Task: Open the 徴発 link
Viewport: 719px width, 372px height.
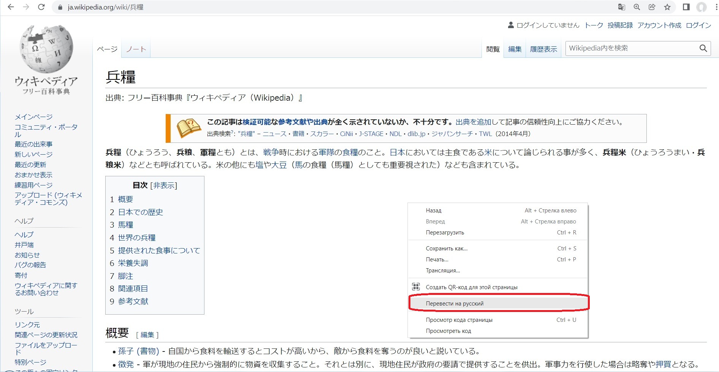Action: click(x=126, y=364)
